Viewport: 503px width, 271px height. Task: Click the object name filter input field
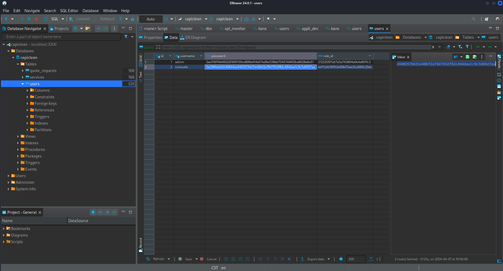click(x=61, y=37)
